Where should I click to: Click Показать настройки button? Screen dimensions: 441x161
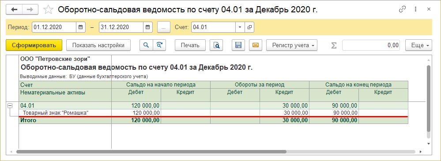pyautogui.click(x=98, y=45)
